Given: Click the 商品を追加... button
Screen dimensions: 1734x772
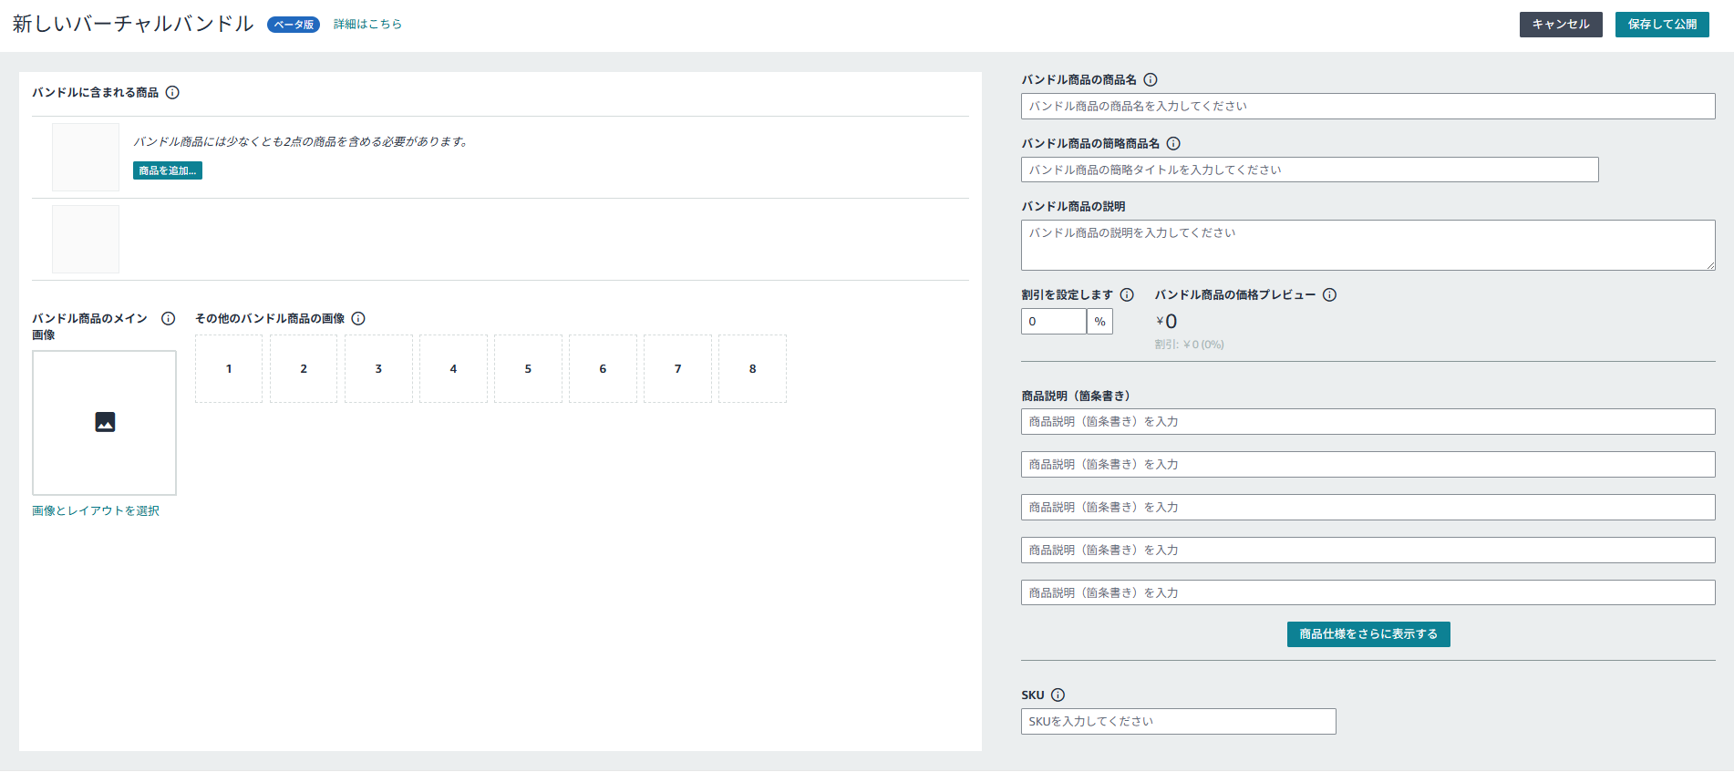Looking at the screenshot, I should [168, 170].
